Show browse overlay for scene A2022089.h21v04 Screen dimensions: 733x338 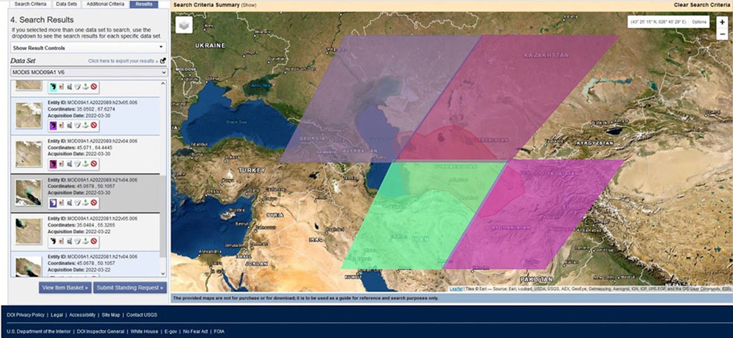pos(61,202)
